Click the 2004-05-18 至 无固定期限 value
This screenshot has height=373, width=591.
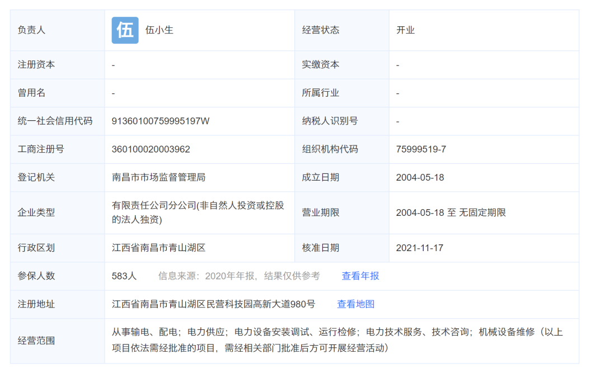click(x=451, y=213)
